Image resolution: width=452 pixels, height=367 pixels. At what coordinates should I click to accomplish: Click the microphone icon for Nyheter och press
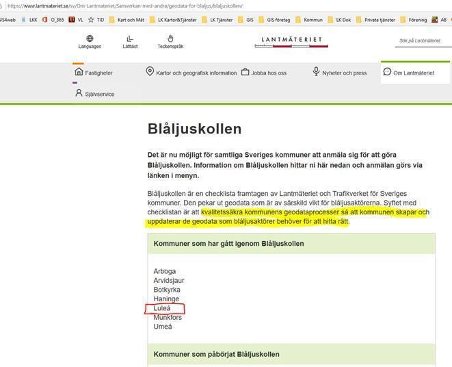coord(316,71)
